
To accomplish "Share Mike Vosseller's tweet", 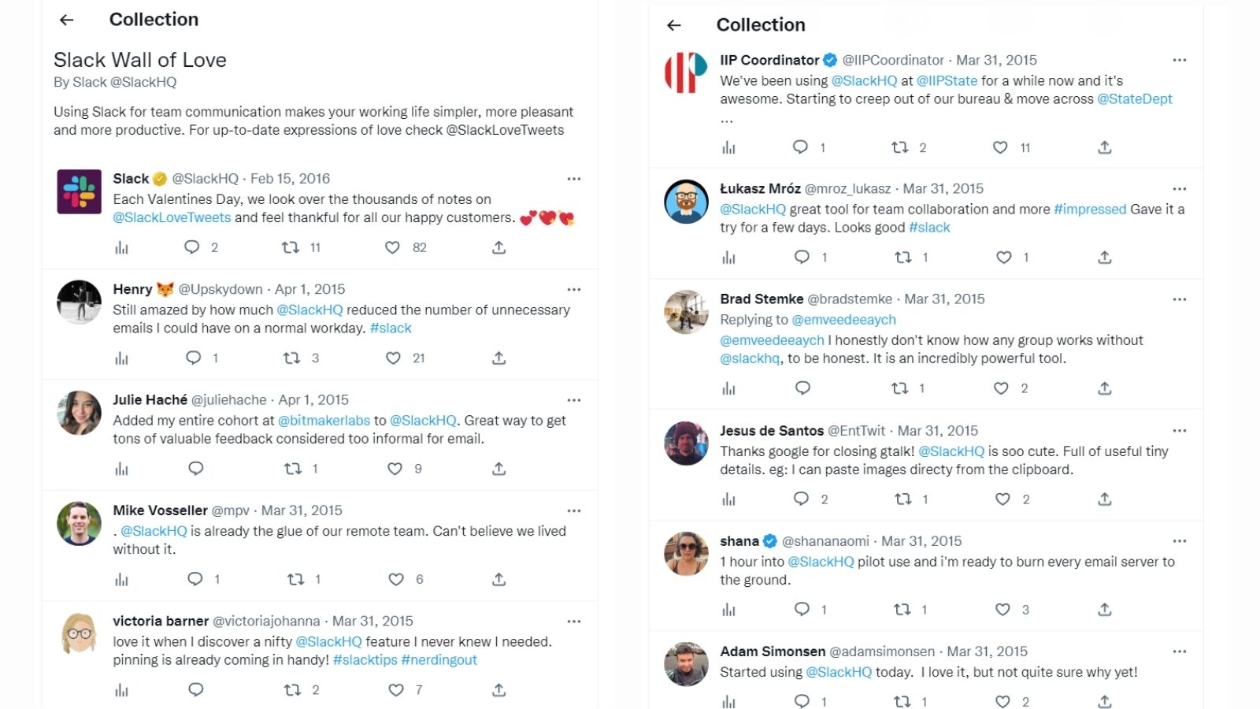I will point(498,579).
